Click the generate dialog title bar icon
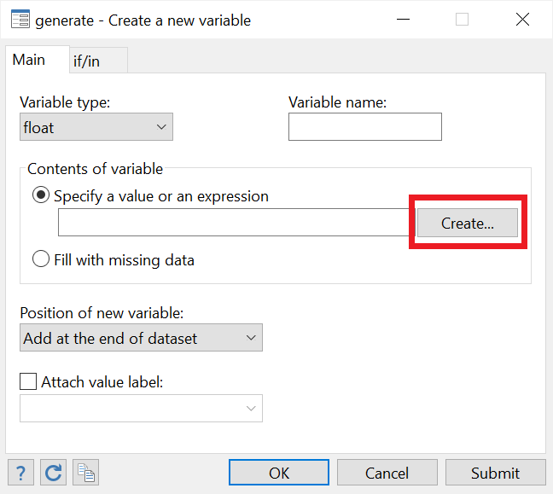This screenshot has width=553, height=494. click(x=20, y=20)
